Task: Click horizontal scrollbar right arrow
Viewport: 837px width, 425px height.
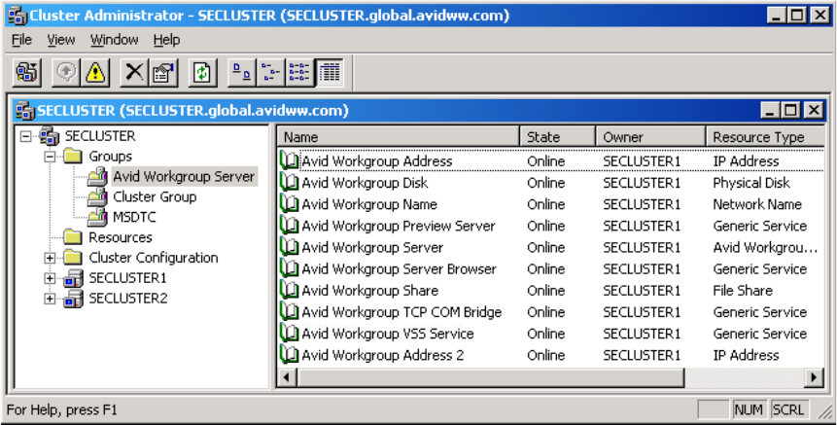Action: (x=814, y=377)
